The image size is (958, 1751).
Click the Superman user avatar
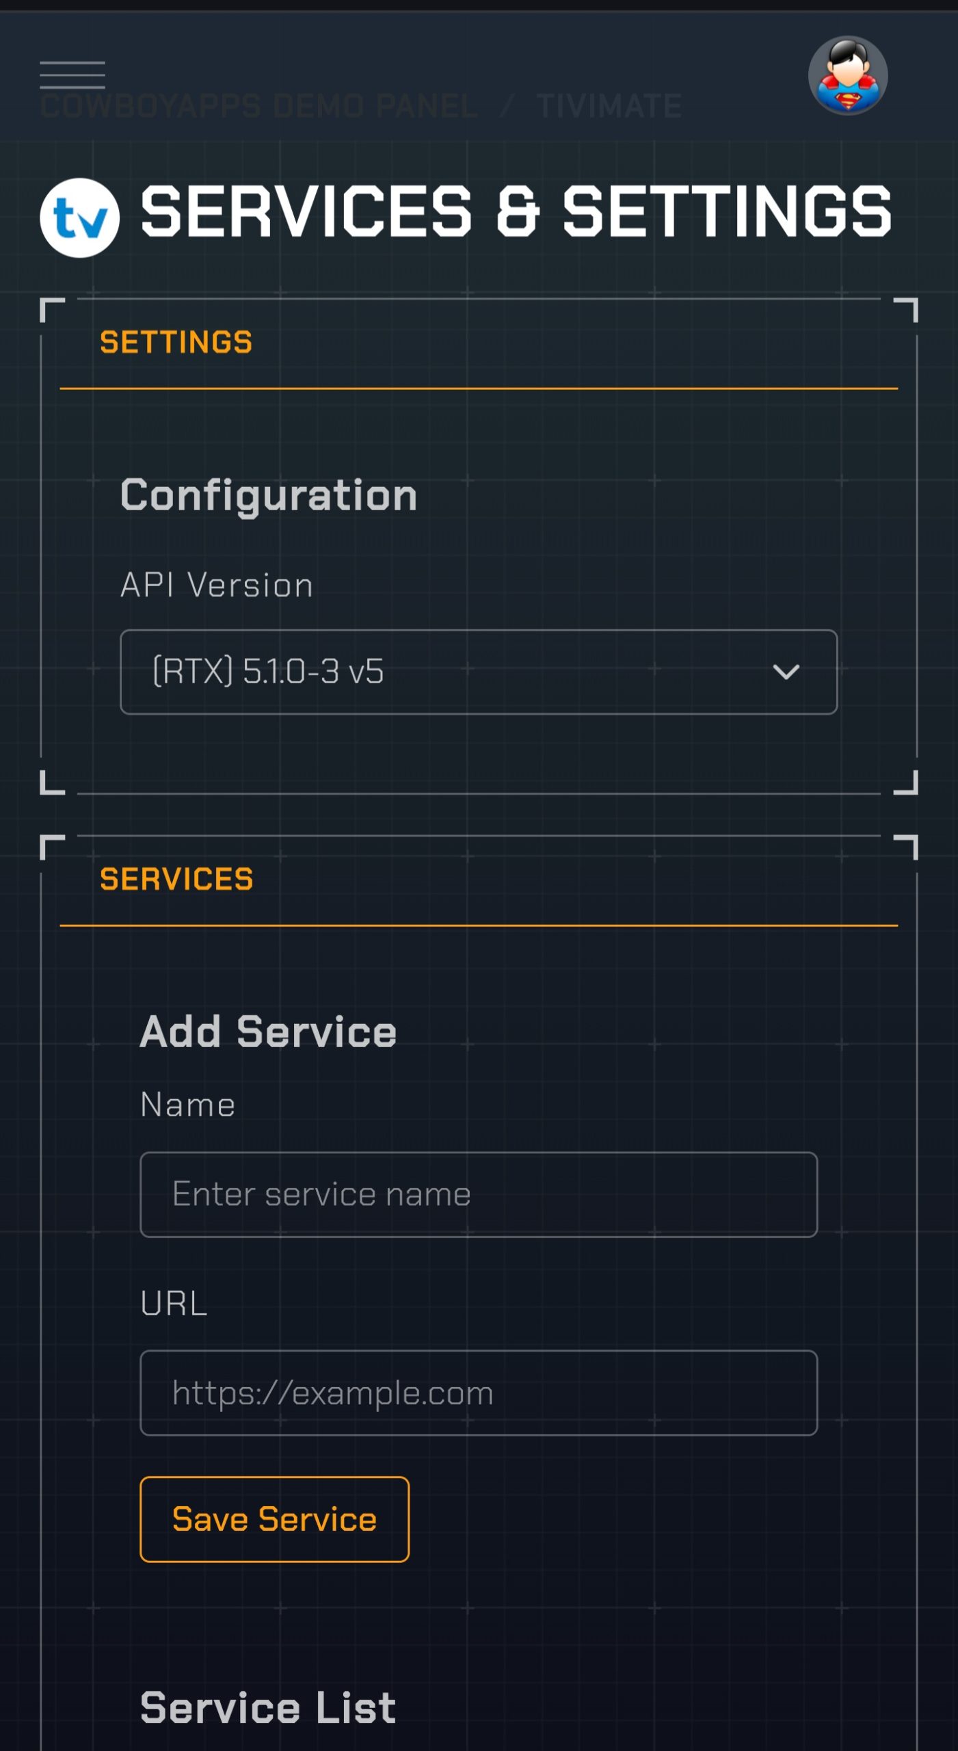[x=847, y=75]
